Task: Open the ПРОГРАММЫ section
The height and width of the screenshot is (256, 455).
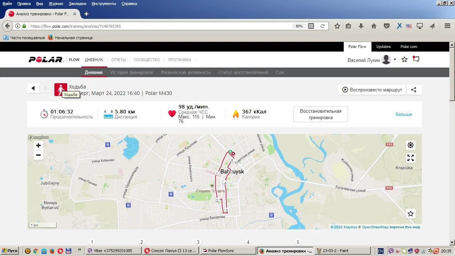Action: pyautogui.click(x=180, y=60)
